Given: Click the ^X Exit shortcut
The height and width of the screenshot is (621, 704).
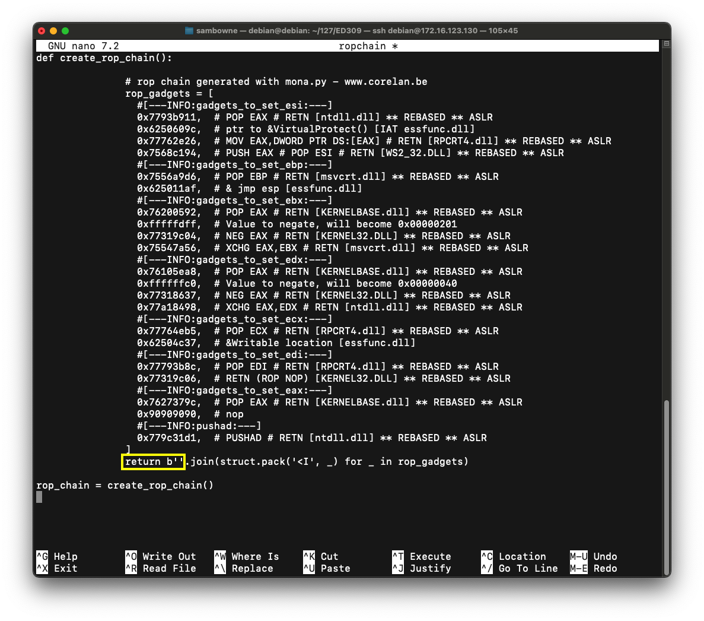Looking at the screenshot, I should click(57, 568).
